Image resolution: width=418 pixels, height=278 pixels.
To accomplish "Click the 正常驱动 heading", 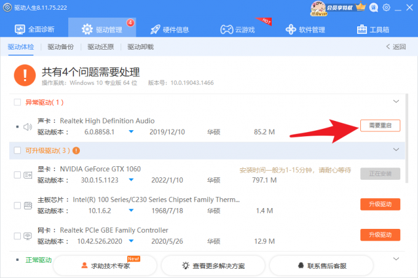I will coord(39,260).
